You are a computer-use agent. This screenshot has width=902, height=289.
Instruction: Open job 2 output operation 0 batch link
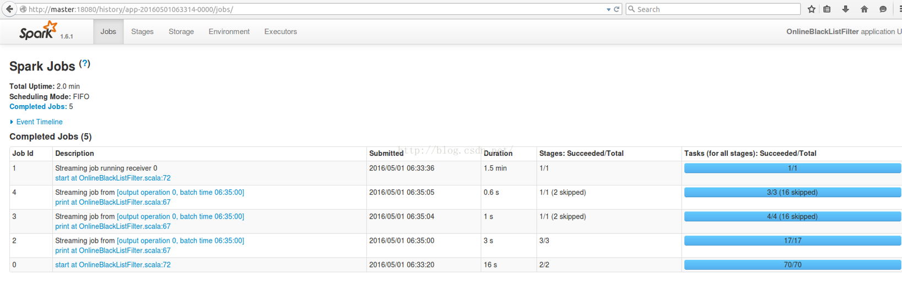180,241
